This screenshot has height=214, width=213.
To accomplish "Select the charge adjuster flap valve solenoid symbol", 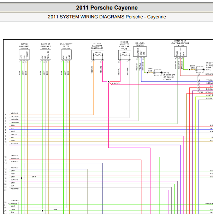I will pyautogui.click(x=125, y=55).
